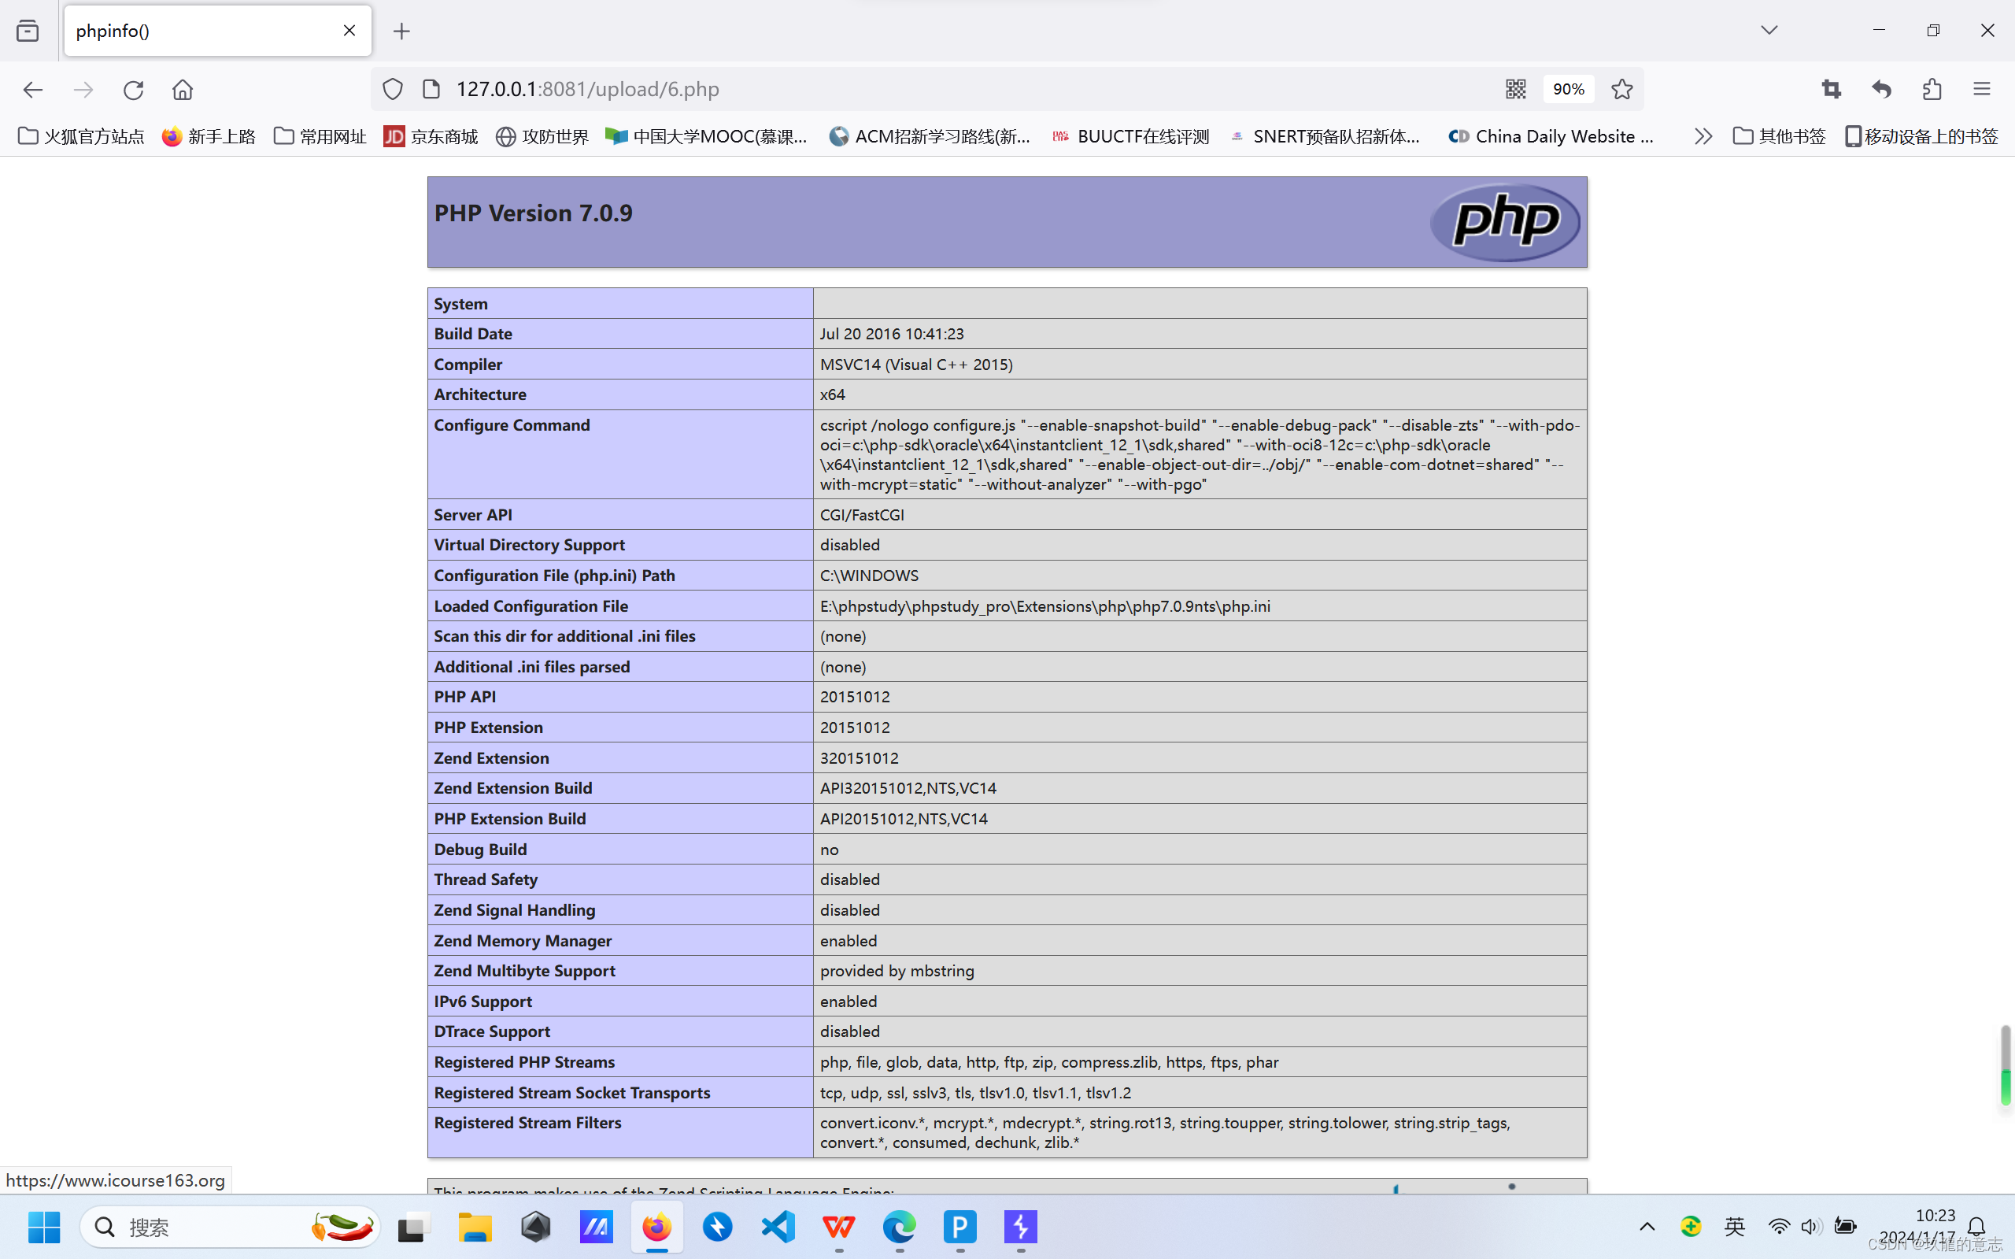Open BUUCTF在线评测 bookmark
This screenshot has height=1259, width=2015.
pos(1130,136)
